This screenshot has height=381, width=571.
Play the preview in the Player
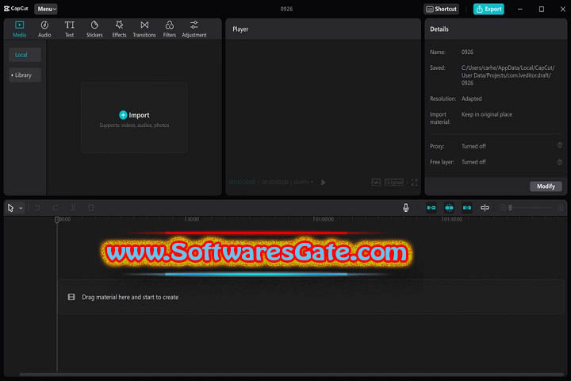[323, 183]
